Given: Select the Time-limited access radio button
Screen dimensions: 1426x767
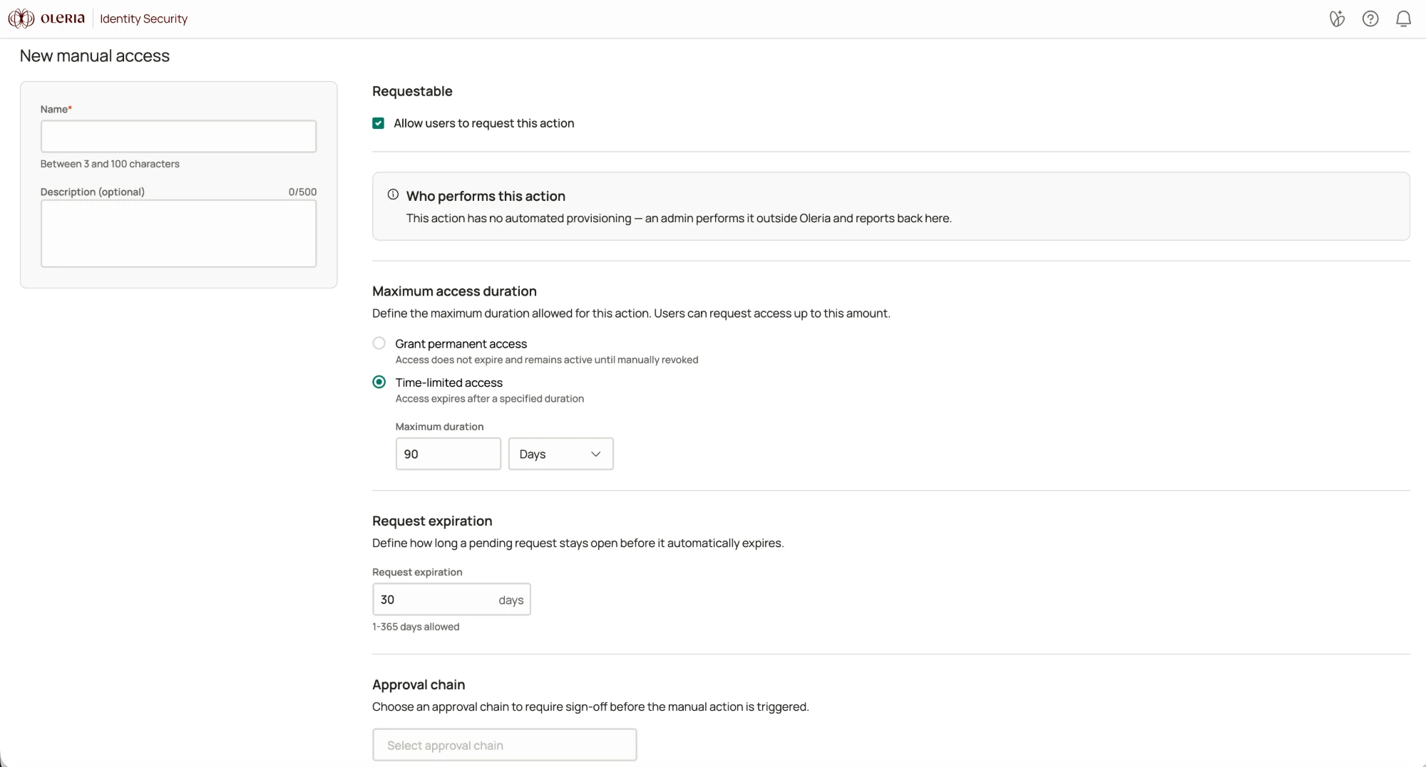Looking at the screenshot, I should (379, 382).
